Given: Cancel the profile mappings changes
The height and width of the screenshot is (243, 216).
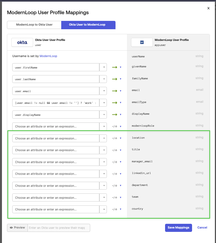Looking at the screenshot, I should (x=202, y=227).
